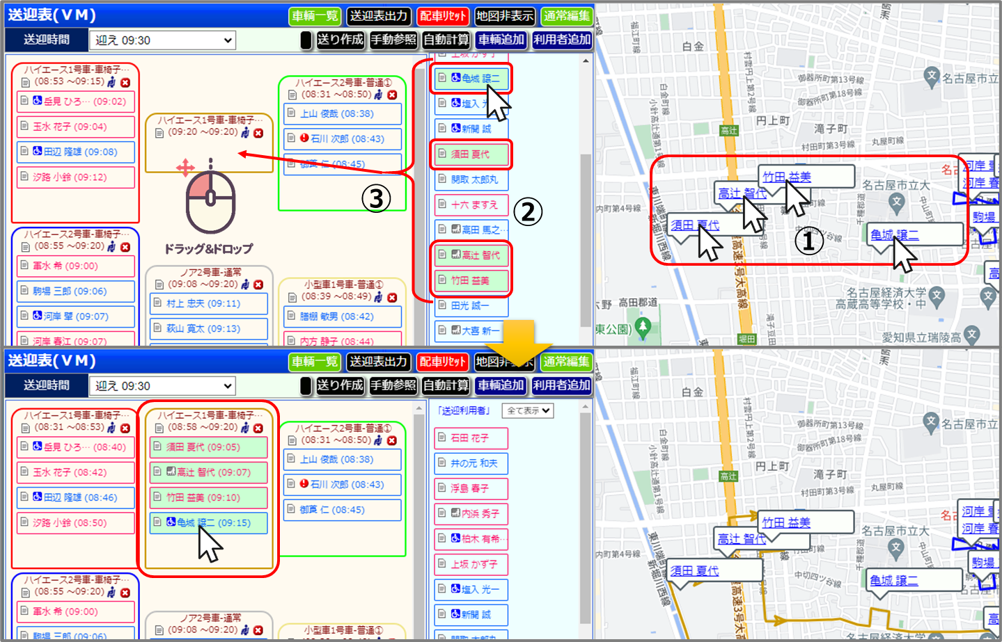Delete the empty (09:20~09:20) vehicle card, upper screen
Viewport: 1002px width, 642px height.
pyautogui.click(x=258, y=133)
